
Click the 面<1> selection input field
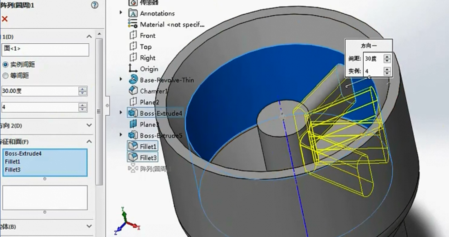click(x=45, y=49)
